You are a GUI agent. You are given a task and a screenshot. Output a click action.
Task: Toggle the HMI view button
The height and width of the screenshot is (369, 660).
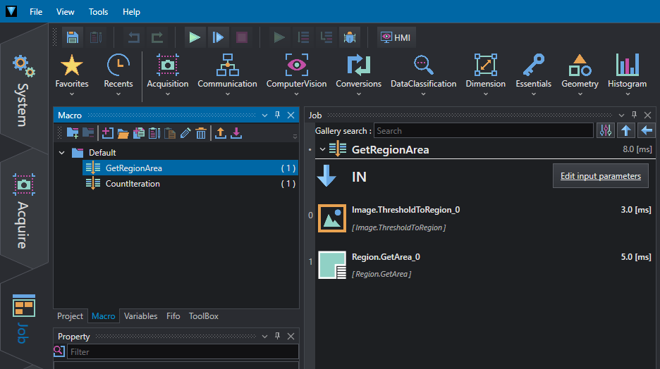tap(396, 37)
